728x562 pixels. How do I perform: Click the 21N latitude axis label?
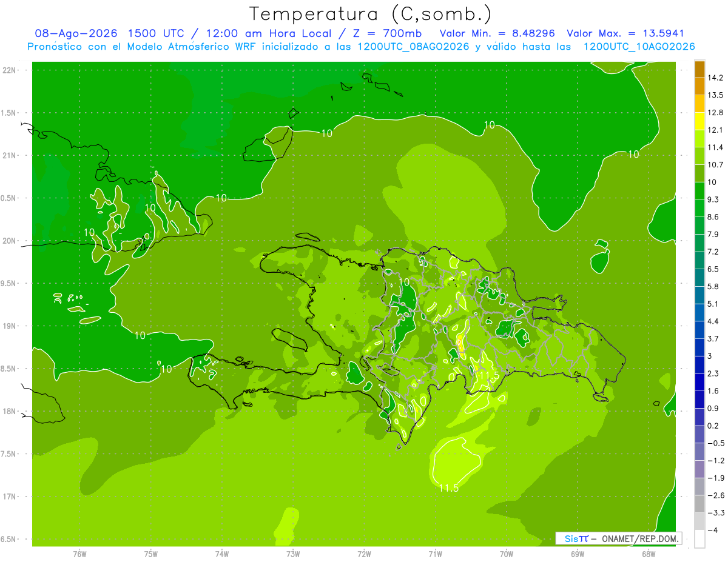click(8, 156)
